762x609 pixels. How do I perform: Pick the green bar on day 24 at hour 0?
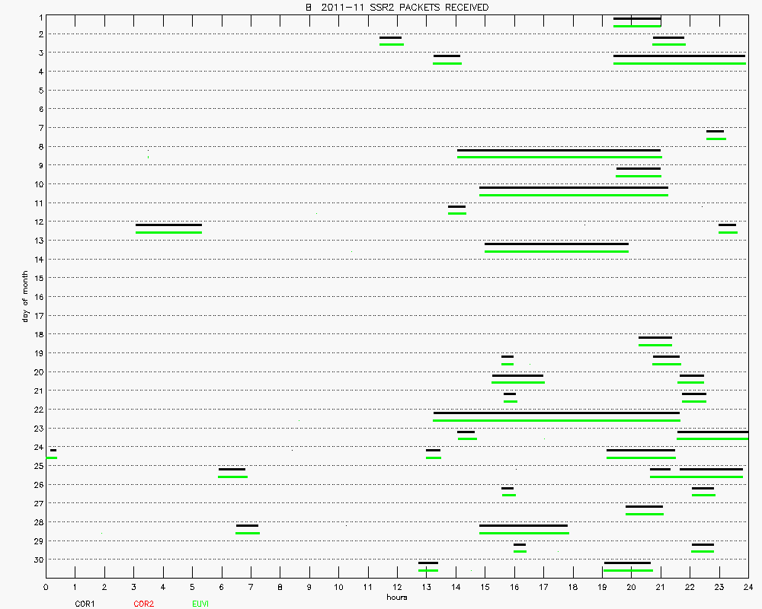[52, 458]
